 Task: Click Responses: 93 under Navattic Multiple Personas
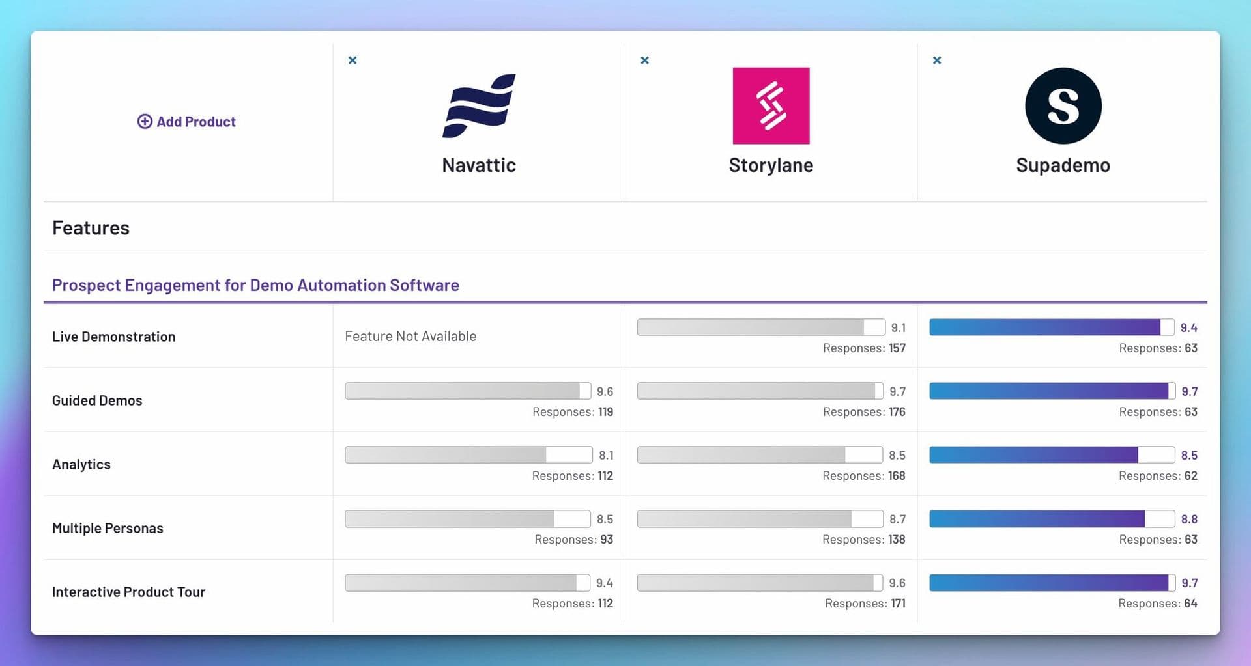point(574,540)
